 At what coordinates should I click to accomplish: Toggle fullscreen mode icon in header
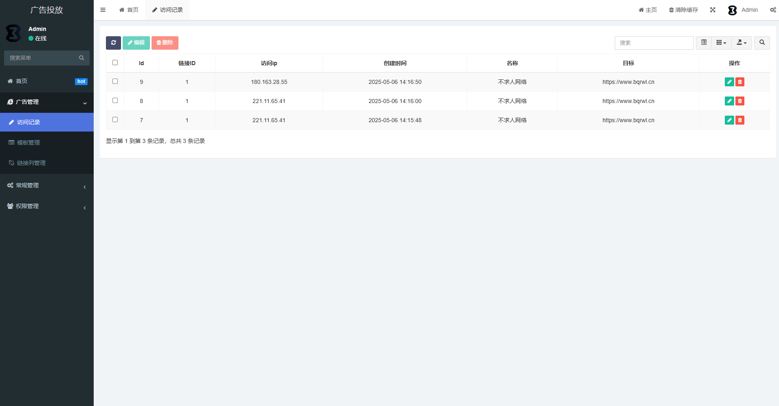pos(713,10)
